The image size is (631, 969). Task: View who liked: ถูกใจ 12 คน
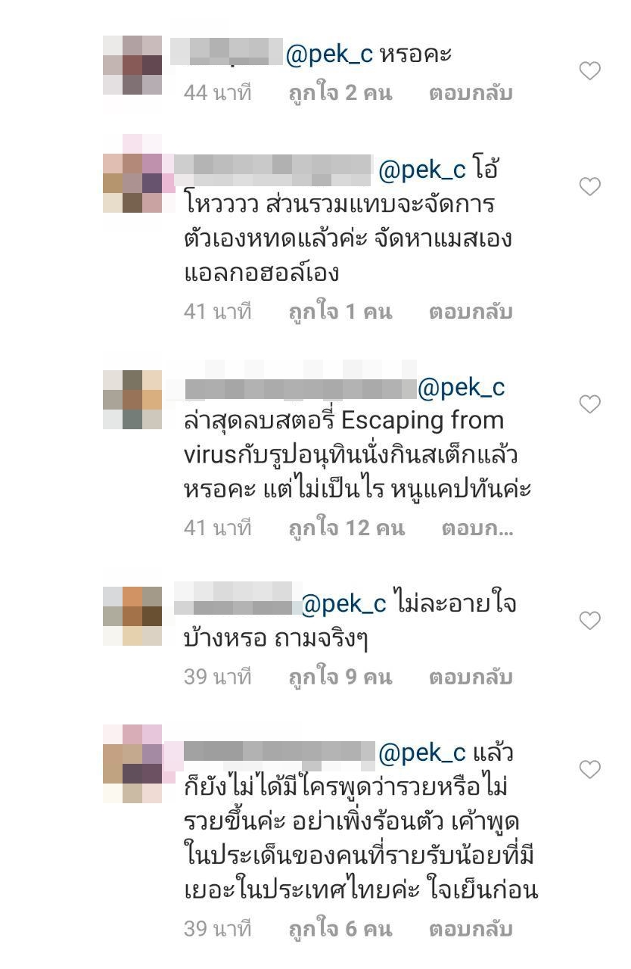click(x=347, y=528)
